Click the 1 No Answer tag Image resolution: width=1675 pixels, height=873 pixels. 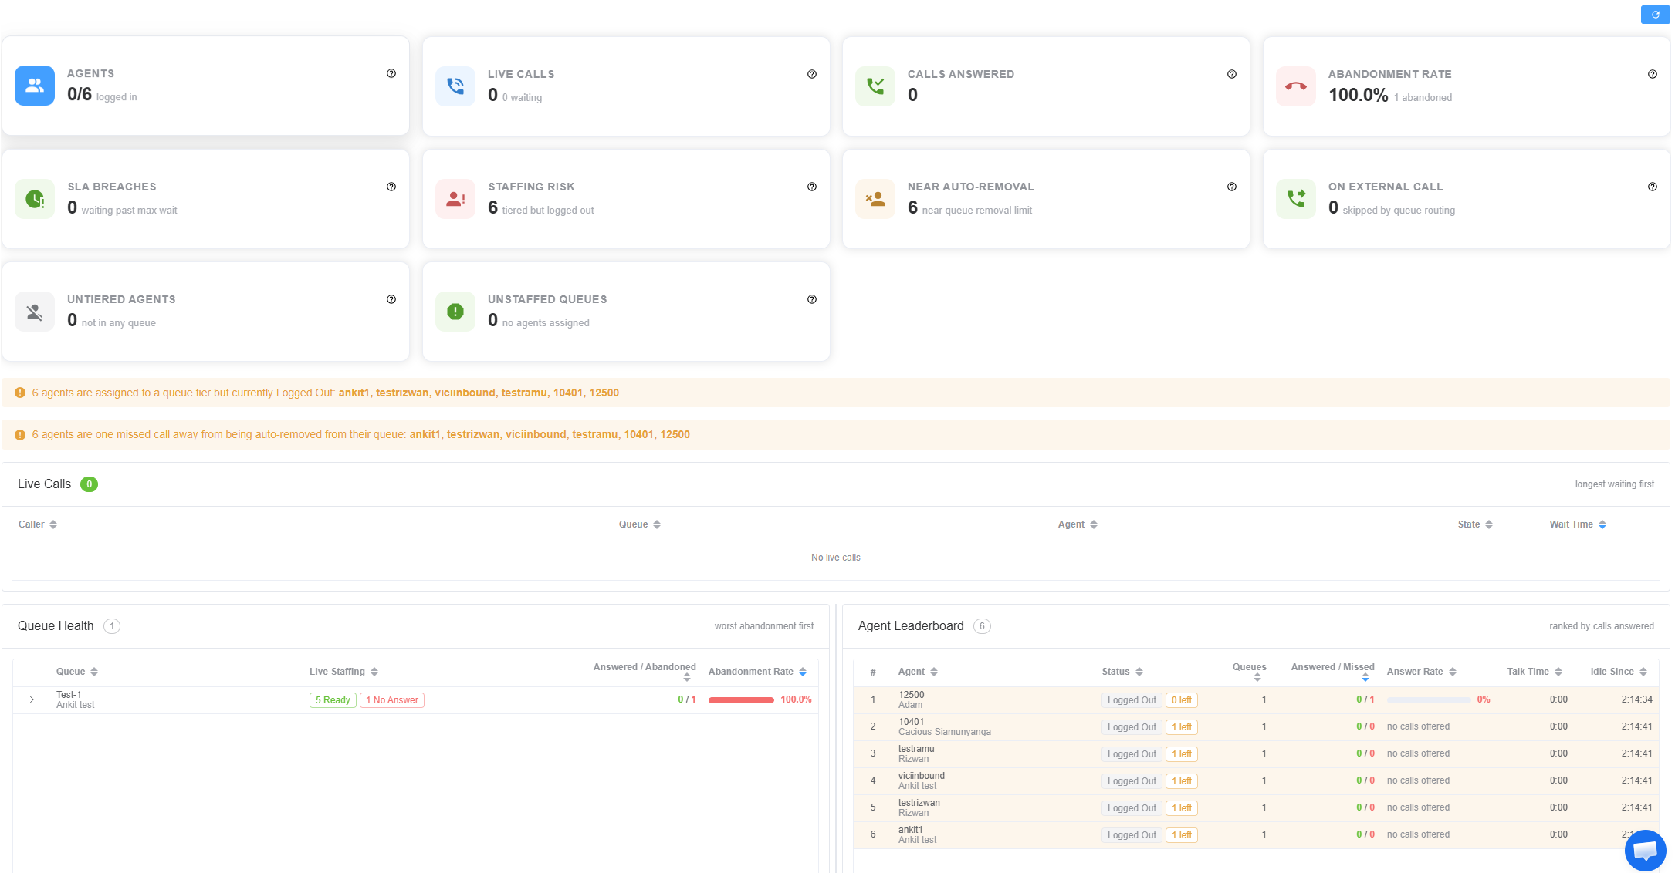(392, 700)
